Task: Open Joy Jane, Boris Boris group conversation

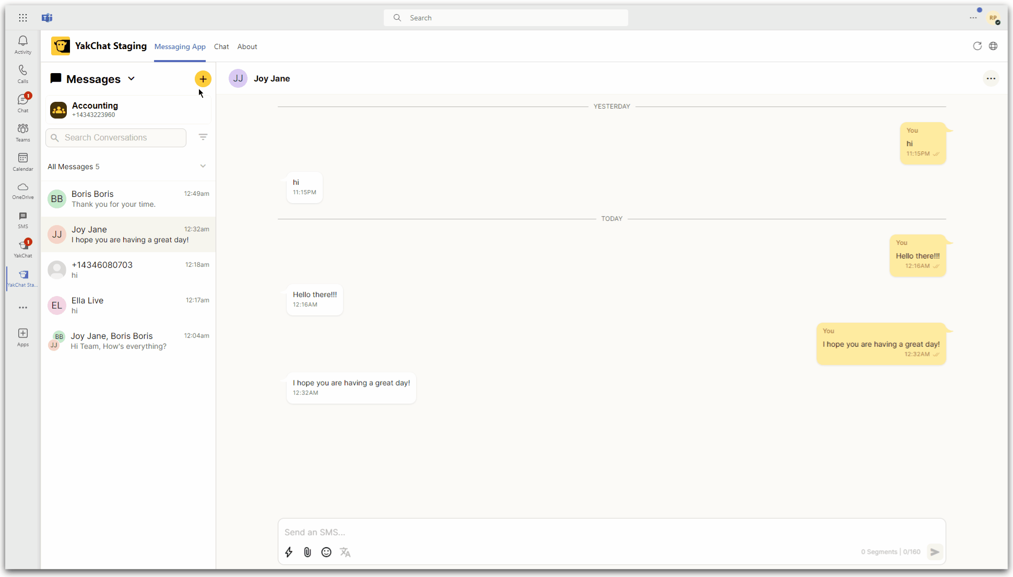Action: click(x=128, y=341)
